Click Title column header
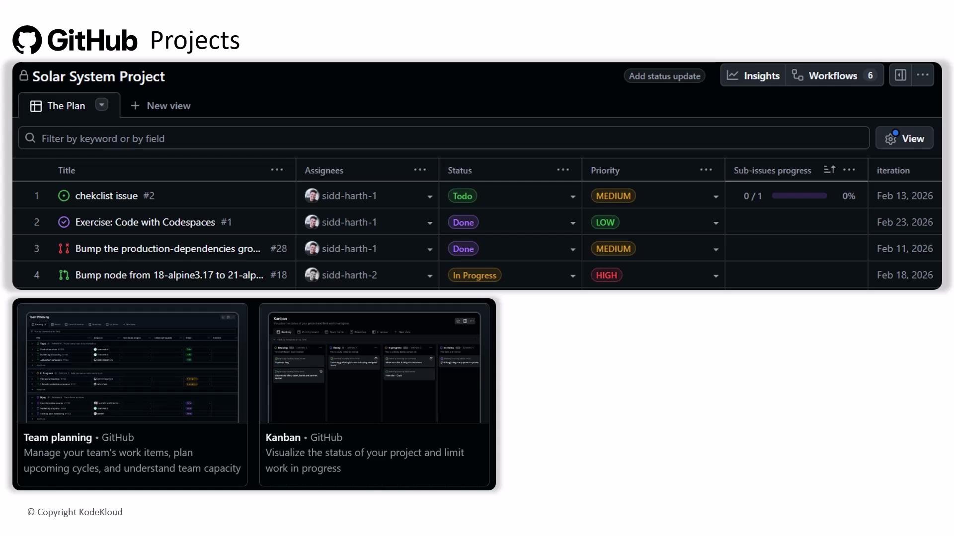The image size is (954, 536). click(66, 170)
